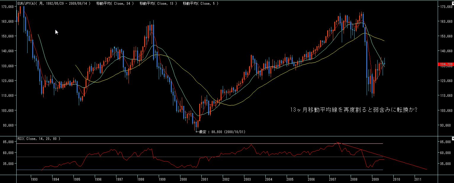Image resolution: width=454 pixels, height=183 pixels.
Task: Click the 最安 : 88.930 (2000/10/31) low marker
Action: pyautogui.click(x=220, y=132)
